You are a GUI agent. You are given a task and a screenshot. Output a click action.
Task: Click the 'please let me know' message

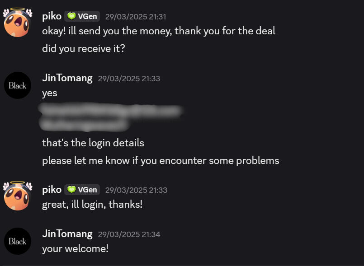(x=161, y=160)
